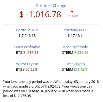
Task: Click the STEEM (54.42%) best crypto entry
Action: click(75, 70)
